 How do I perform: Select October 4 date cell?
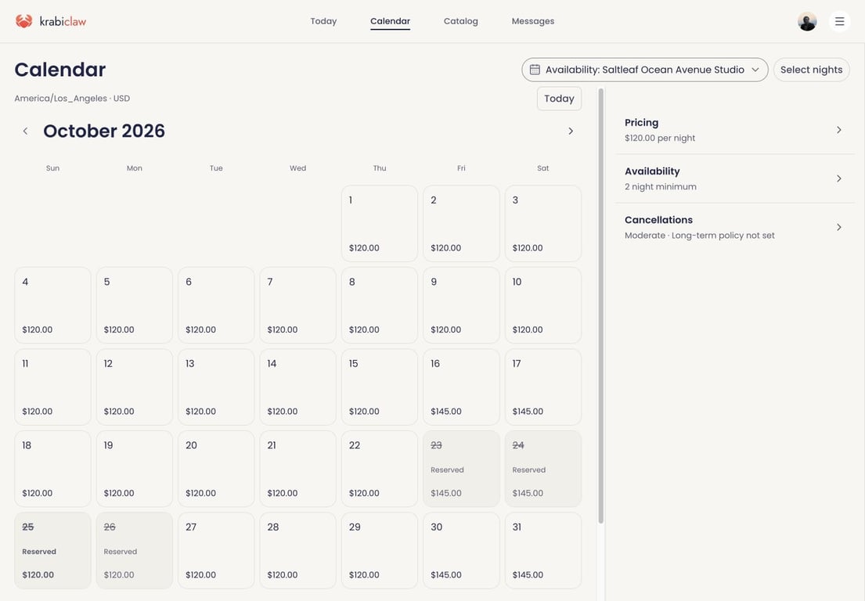coord(52,305)
